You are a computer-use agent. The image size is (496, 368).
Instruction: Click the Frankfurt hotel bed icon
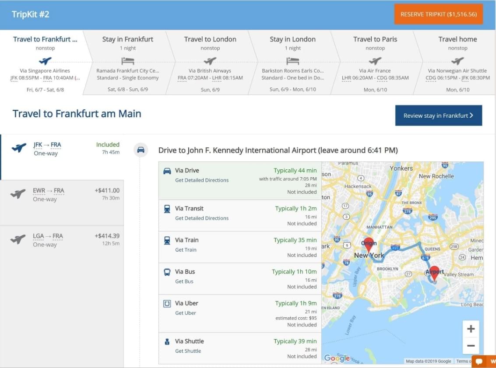[128, 61]
